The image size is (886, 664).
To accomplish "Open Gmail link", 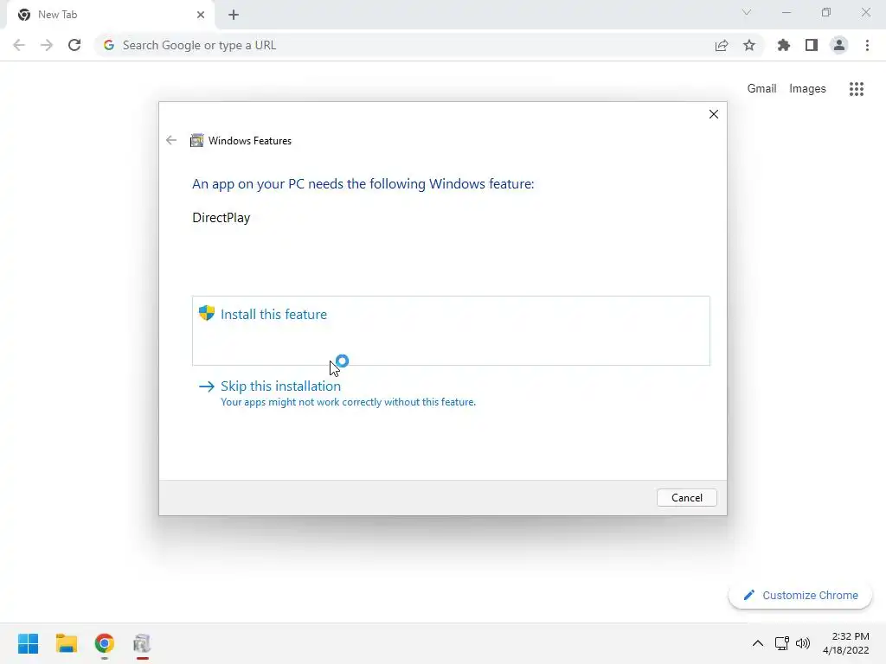I will pyautogui.click(x=761, y=89).
